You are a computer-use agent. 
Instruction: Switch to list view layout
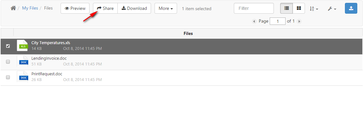(287, 8)
